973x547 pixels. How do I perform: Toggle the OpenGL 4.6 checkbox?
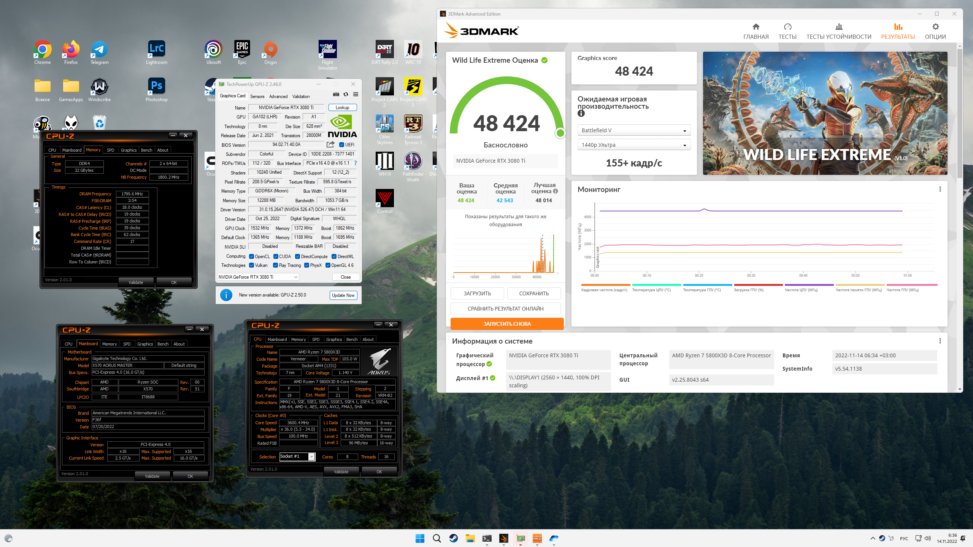click(328, 265)
